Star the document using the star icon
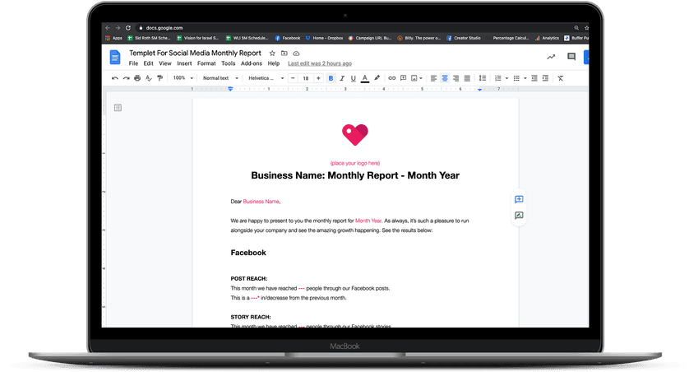689x372 pixels. [272, 53]
